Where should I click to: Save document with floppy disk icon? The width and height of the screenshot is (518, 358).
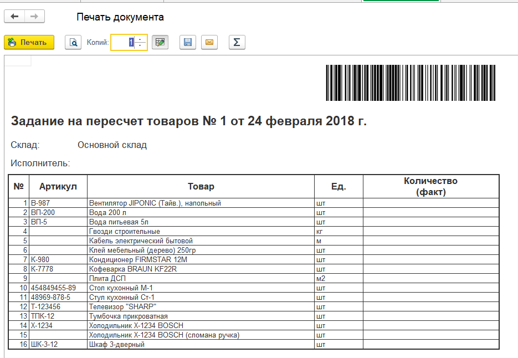click(x=188, y=42)
